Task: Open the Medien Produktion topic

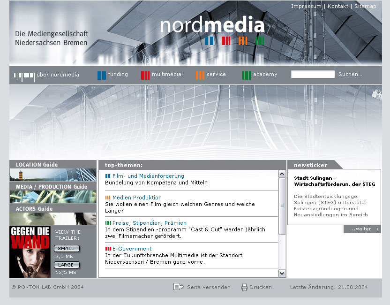Action: pyautogui.click(x=137, y=198)
